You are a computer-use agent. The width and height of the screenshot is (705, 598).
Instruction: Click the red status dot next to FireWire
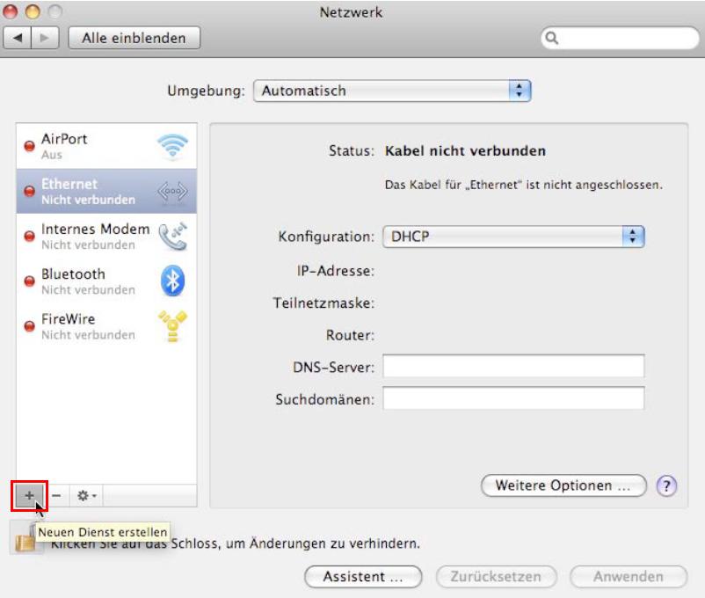tap(29, 326)
